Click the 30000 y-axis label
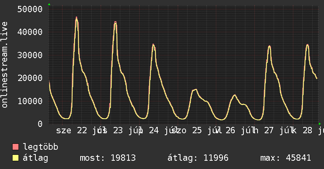This screenshot has width=324, height=169. click(30, 55)
